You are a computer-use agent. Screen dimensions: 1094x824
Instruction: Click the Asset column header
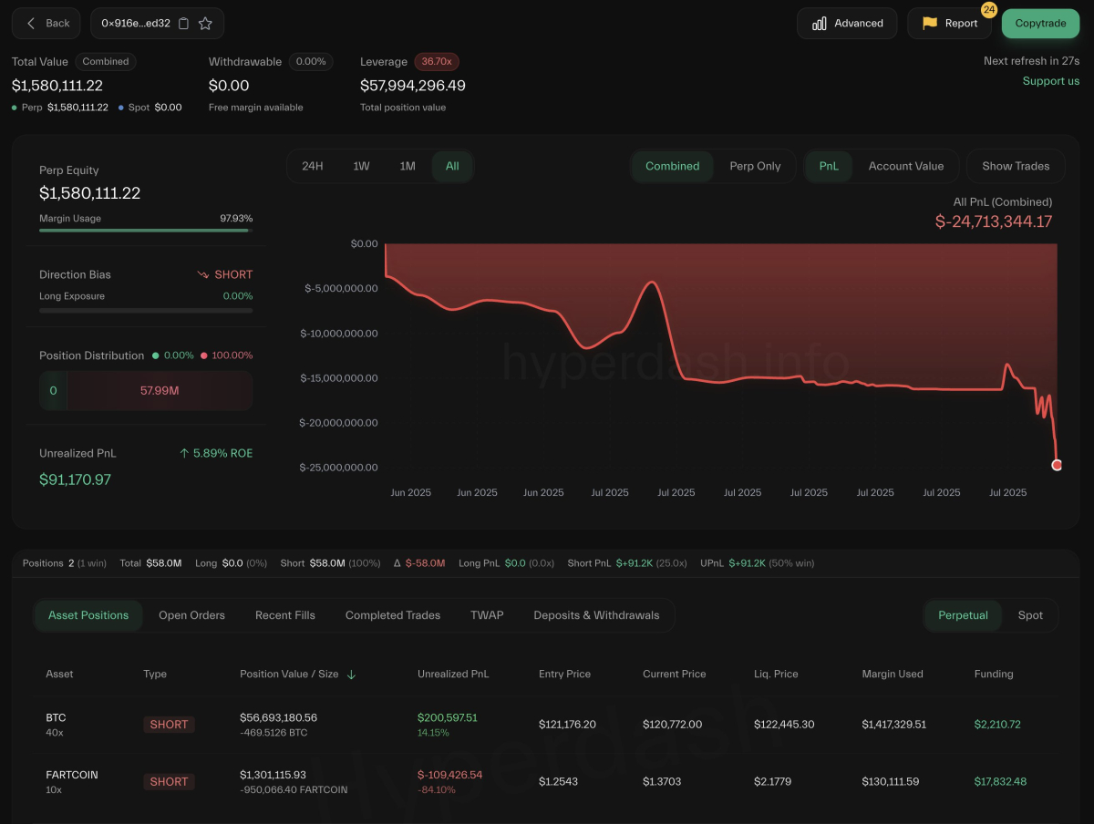click(59, 675)
